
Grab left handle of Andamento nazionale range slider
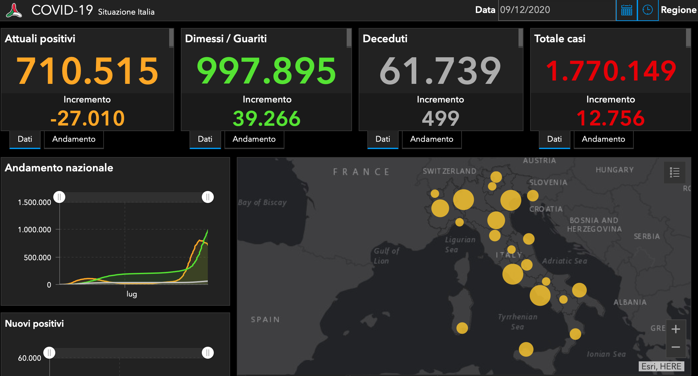(x=59, y=197)
